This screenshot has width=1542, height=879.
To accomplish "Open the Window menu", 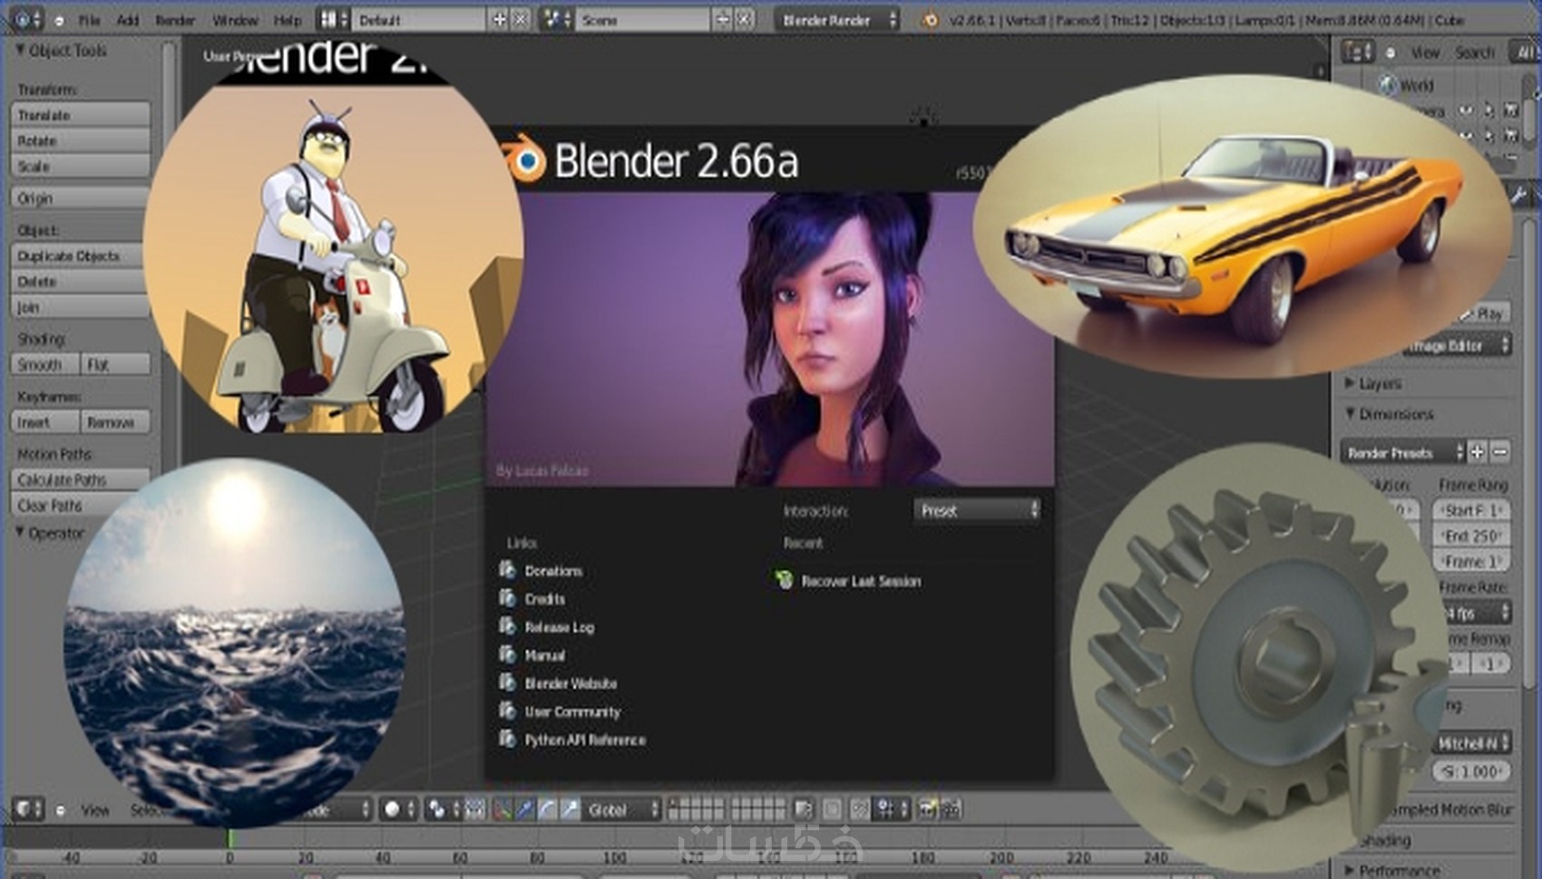I will pyautogui.click(x=235, y=20).
